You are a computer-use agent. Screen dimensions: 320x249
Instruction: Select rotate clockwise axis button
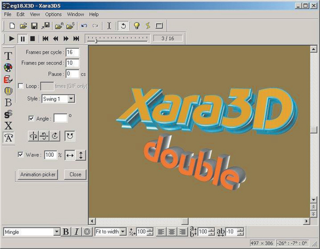tap(55, 136)
